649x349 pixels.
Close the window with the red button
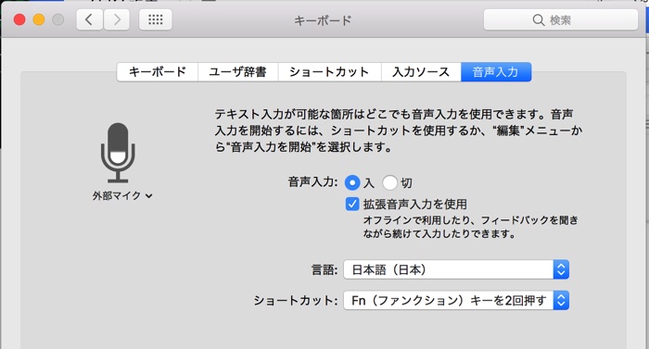19,19
